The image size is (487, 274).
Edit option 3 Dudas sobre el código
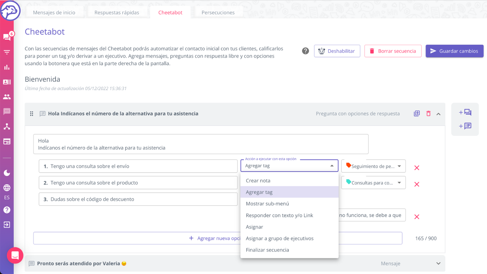pyautogui.click(x=138, y=199)
